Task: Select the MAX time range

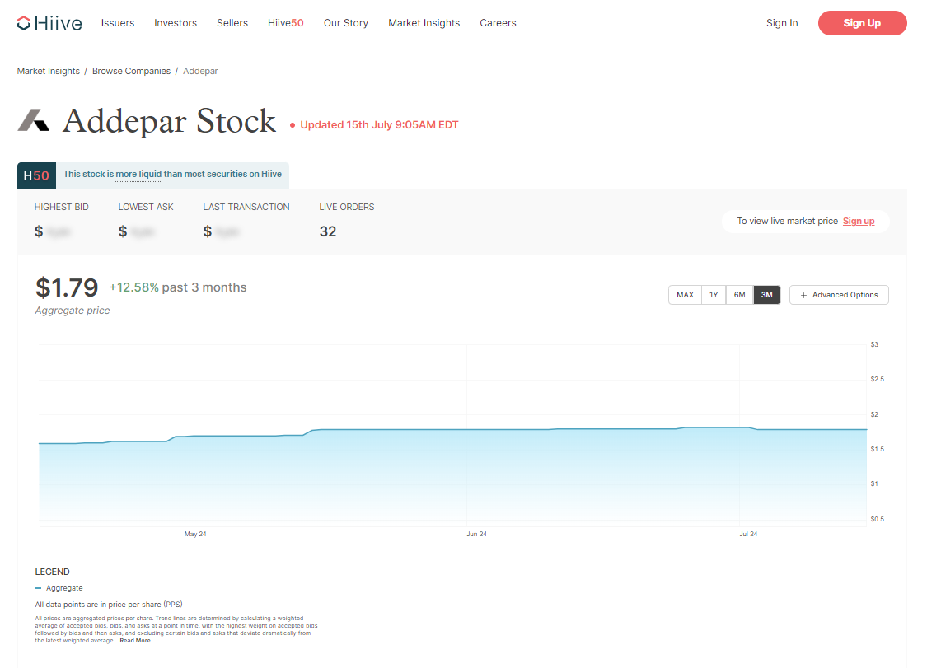Action: point(686,295)
